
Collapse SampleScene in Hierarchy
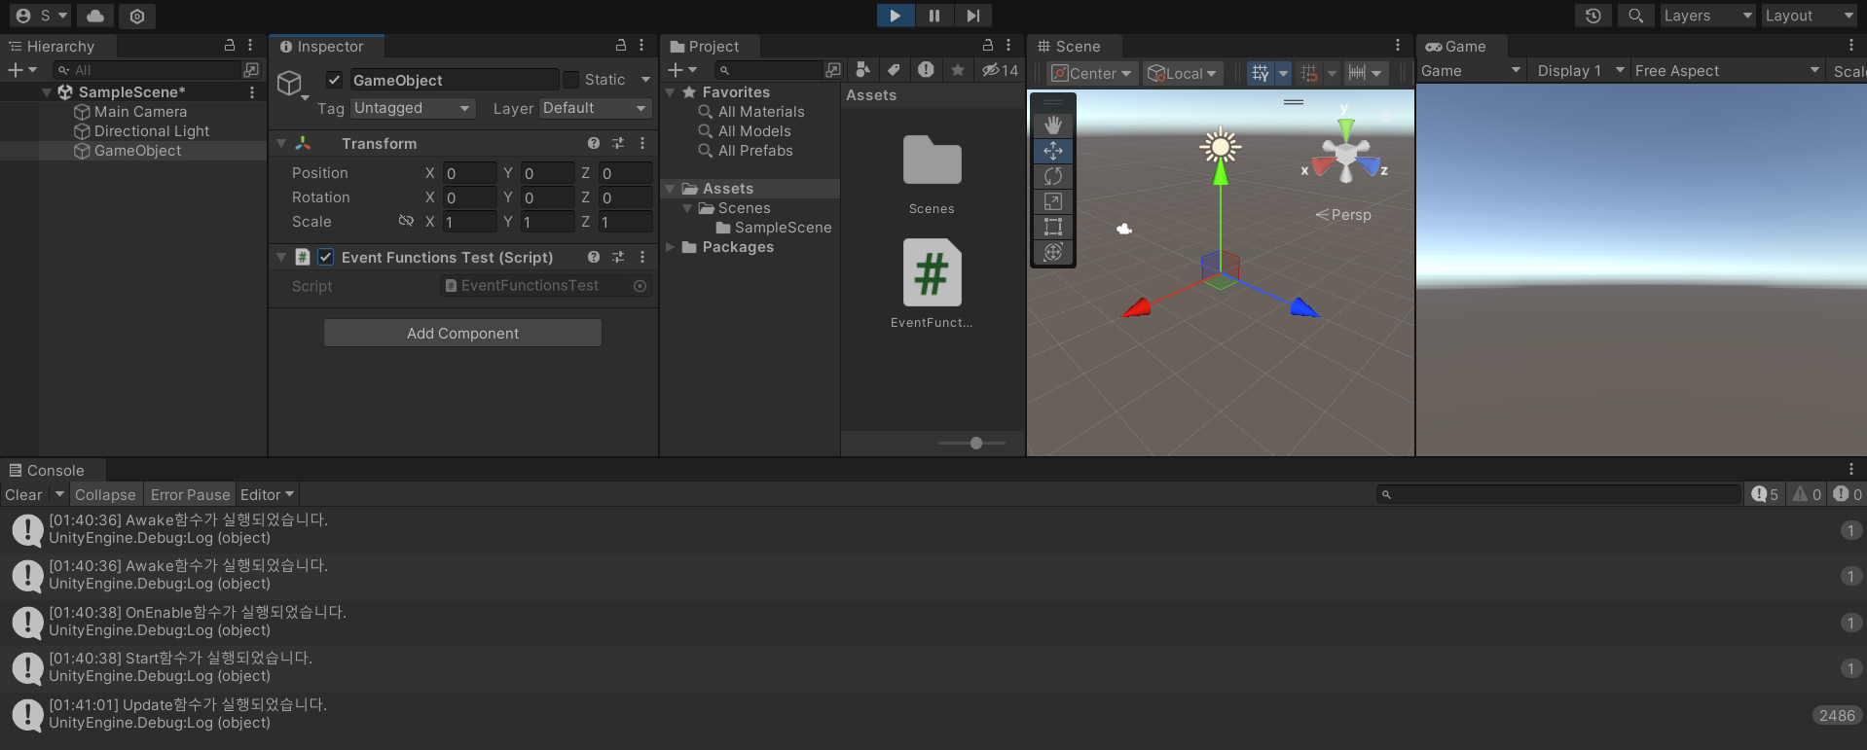click(47, 91)
